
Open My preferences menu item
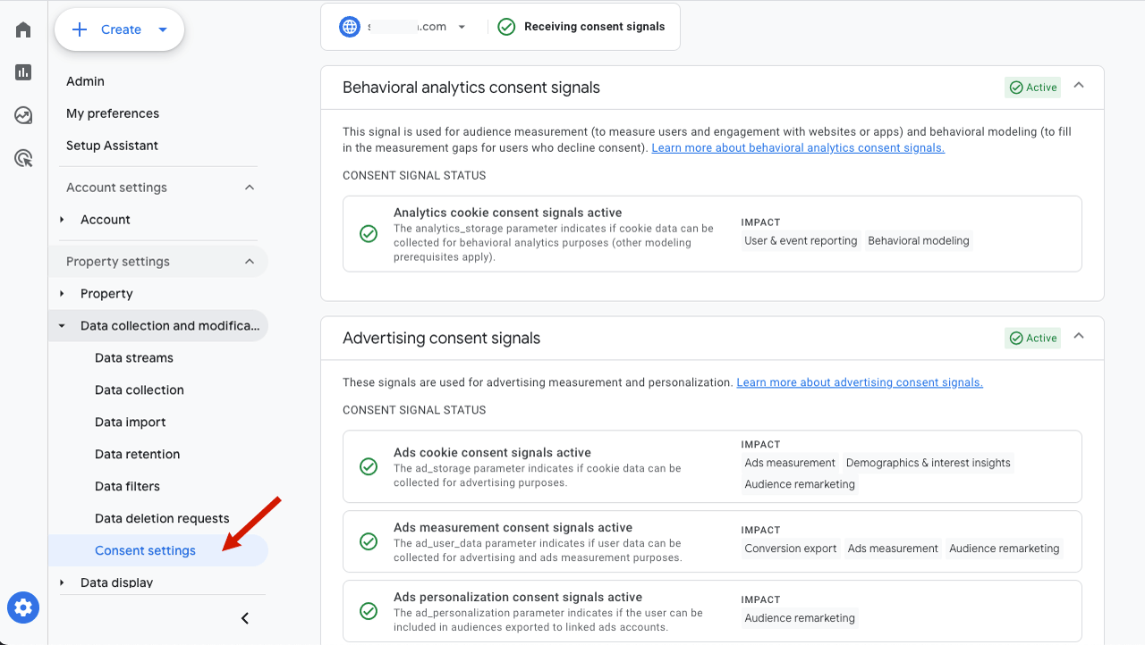[x=113, y=113]
